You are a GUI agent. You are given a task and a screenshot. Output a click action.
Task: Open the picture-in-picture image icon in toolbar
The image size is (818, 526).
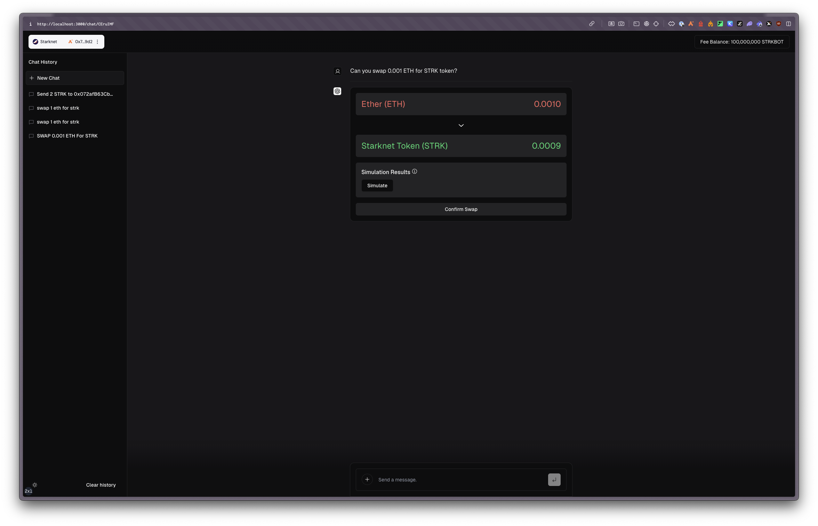point(611,24)
